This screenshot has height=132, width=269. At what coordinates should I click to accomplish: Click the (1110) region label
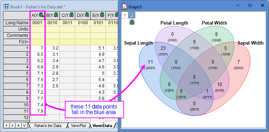(213, 68)
